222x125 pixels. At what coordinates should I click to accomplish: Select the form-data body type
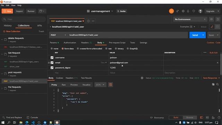pos(62,49)
